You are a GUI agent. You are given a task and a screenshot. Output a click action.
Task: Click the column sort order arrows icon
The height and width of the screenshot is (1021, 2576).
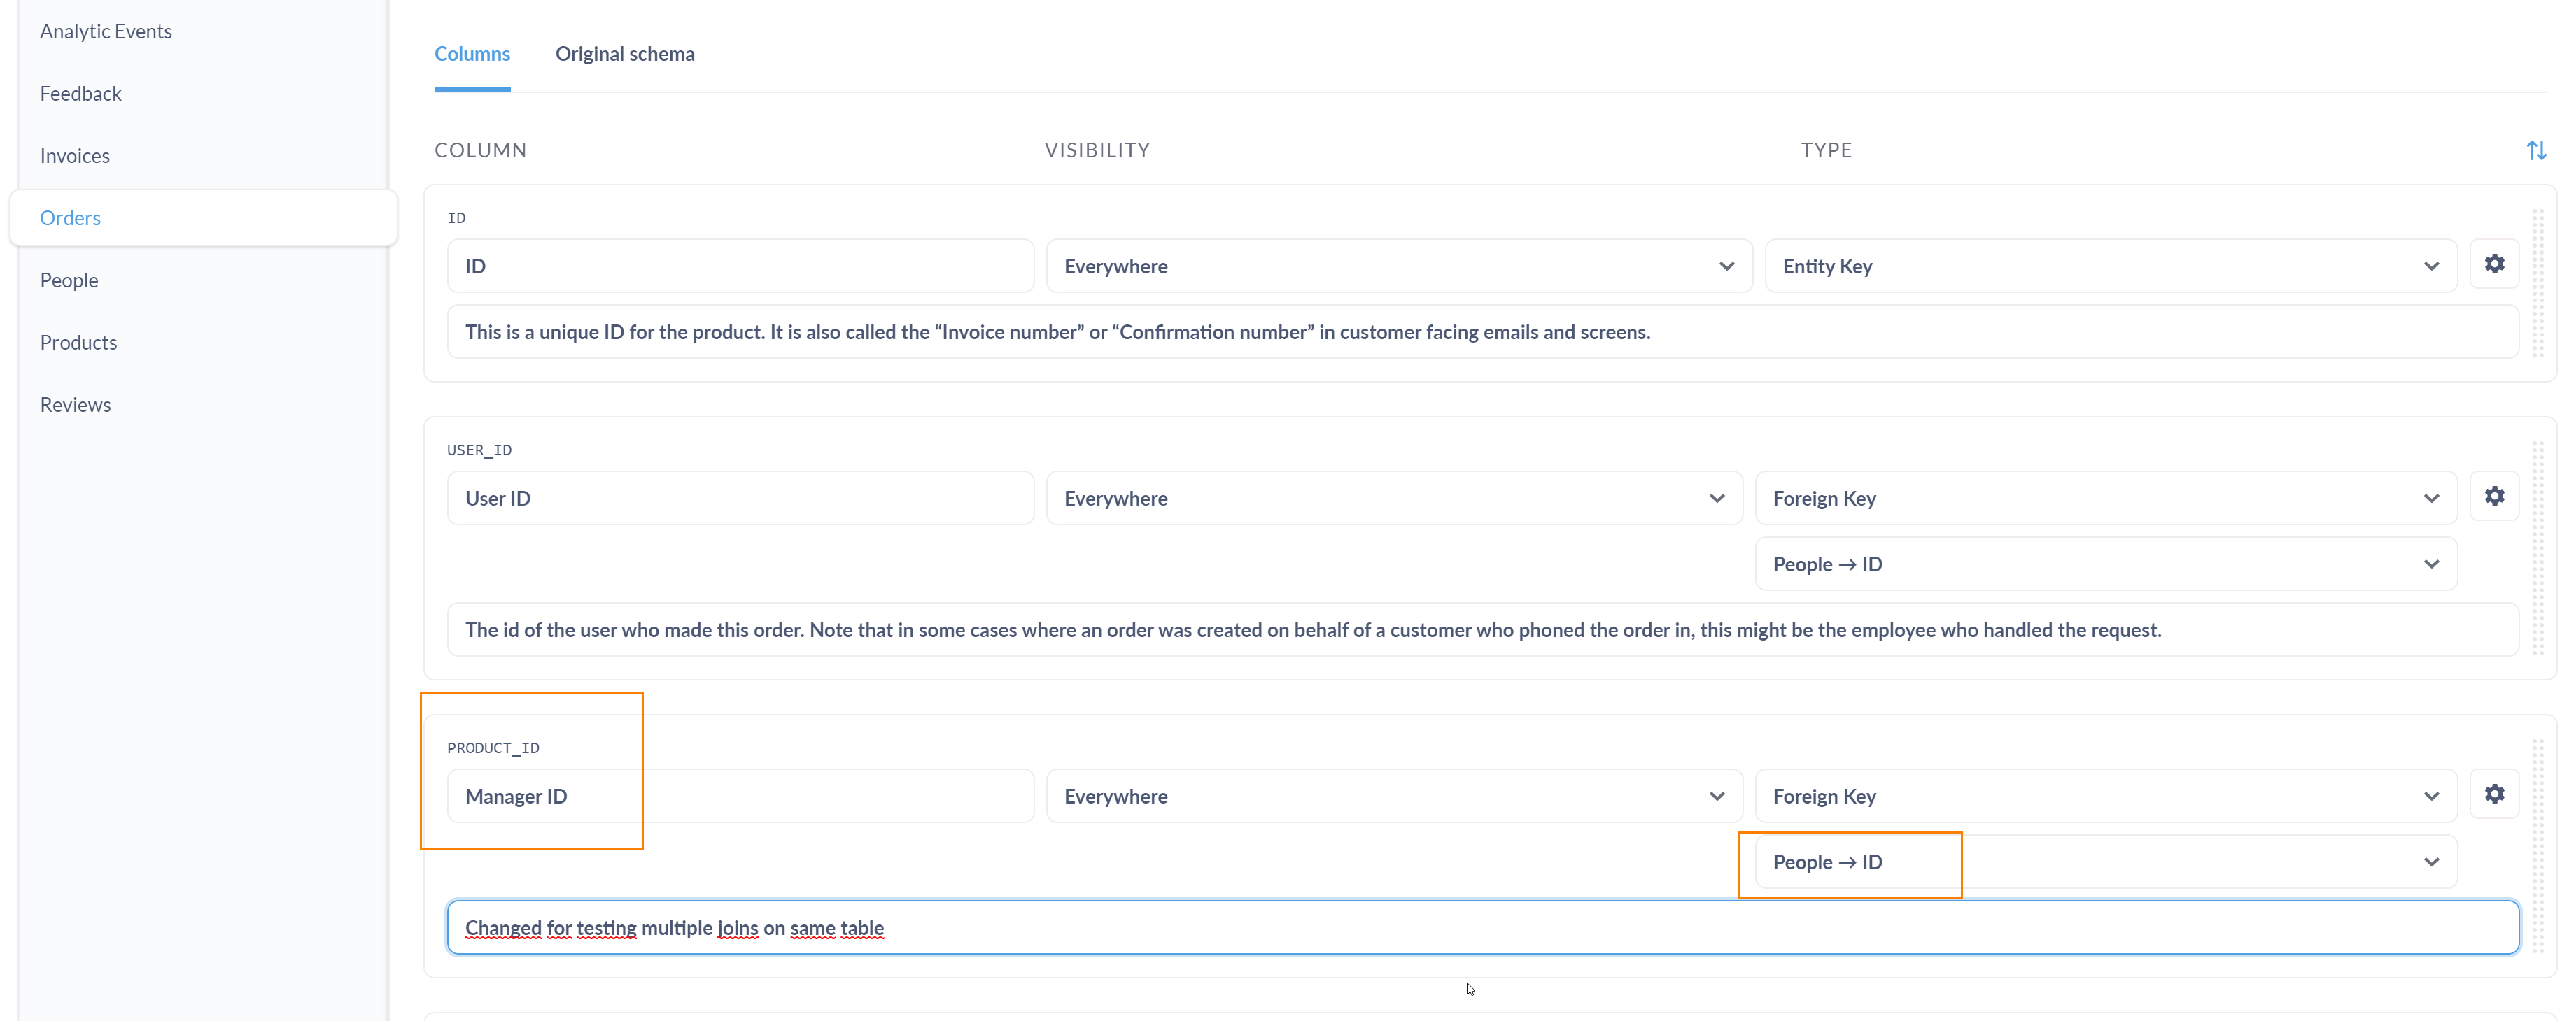coord(2536,150)
